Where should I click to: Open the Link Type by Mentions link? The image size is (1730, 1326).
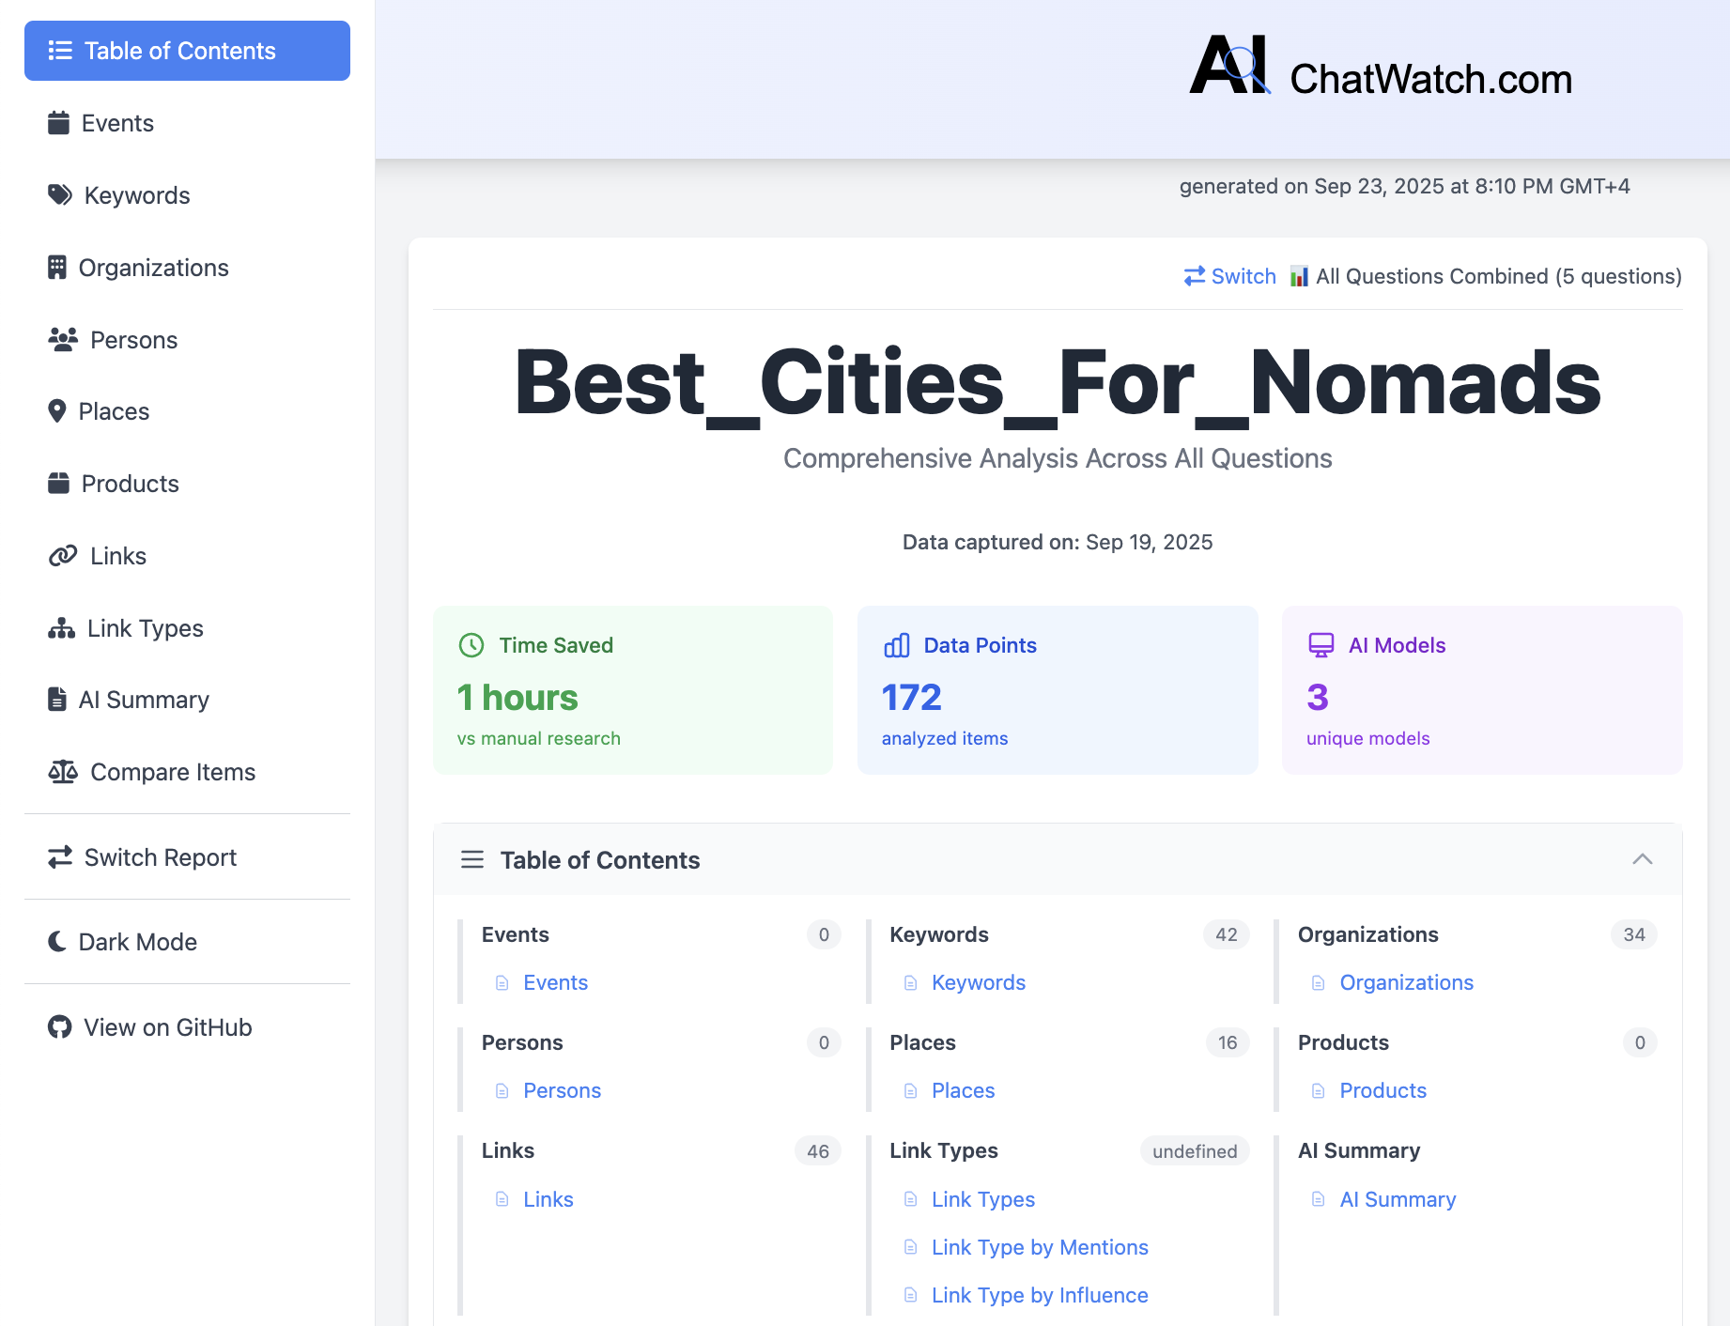pyautogui.click(x=1039, y=1247)
